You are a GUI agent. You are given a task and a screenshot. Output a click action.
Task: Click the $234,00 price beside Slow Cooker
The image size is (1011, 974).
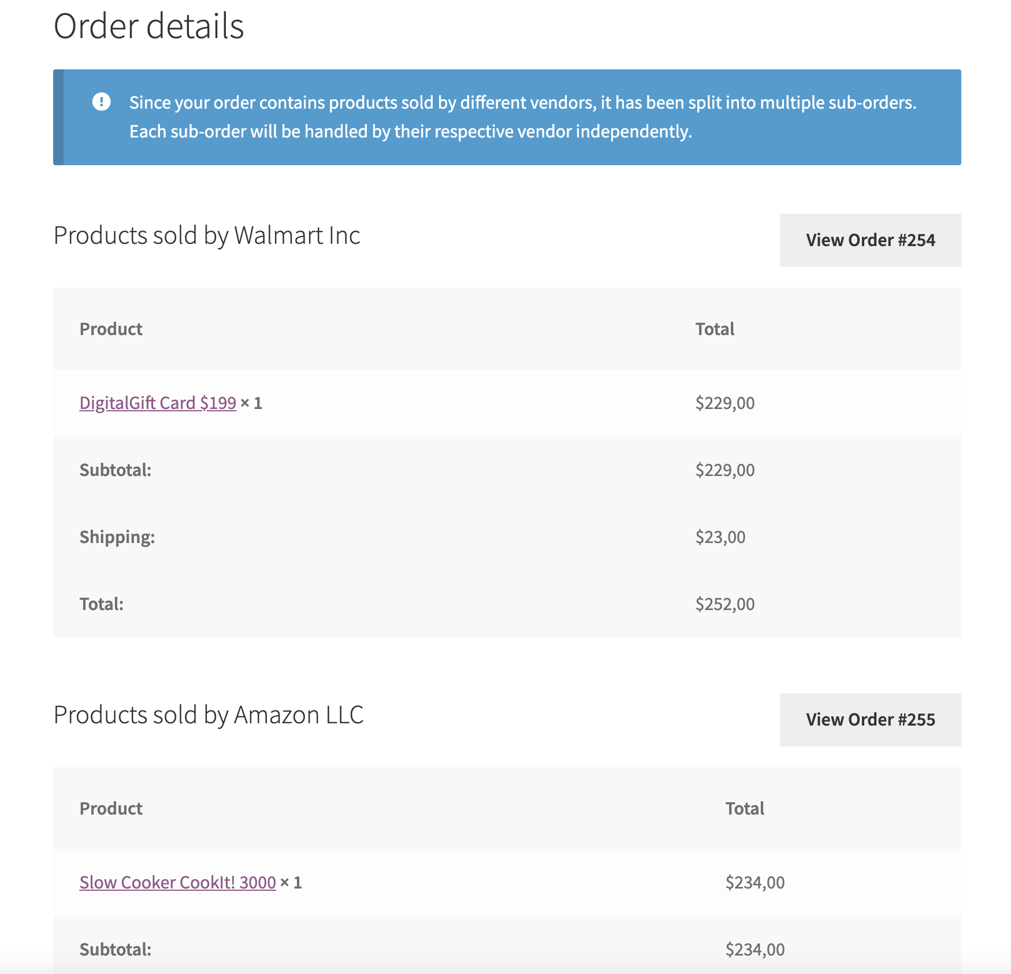pyautogui.click(x=754, y=883)
